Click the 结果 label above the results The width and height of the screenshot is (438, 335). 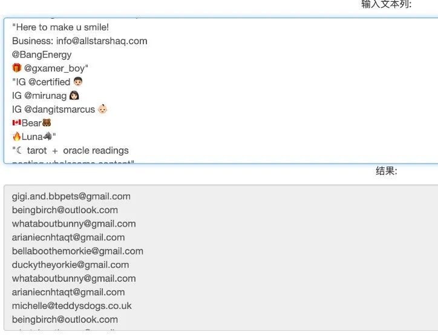386,171
